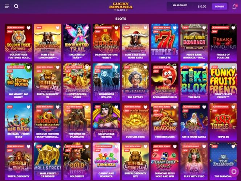Open the live chat bubble icon

(x=234, y=172)
